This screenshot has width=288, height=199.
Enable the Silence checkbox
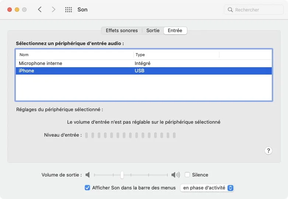pyautogui.click(x=187, y=175)
